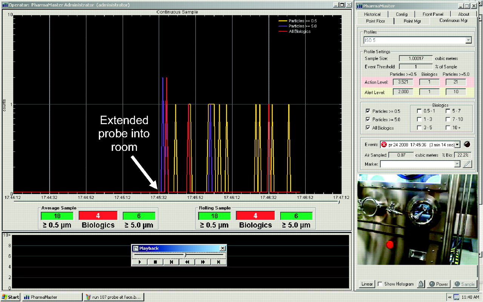Click the Playback position slider thumb
Image resolution: width=483 pixels, height=302 pixels.
pos(185,255)
